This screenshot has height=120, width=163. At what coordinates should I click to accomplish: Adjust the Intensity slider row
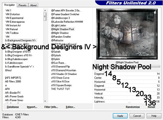(x=127, y=98)
